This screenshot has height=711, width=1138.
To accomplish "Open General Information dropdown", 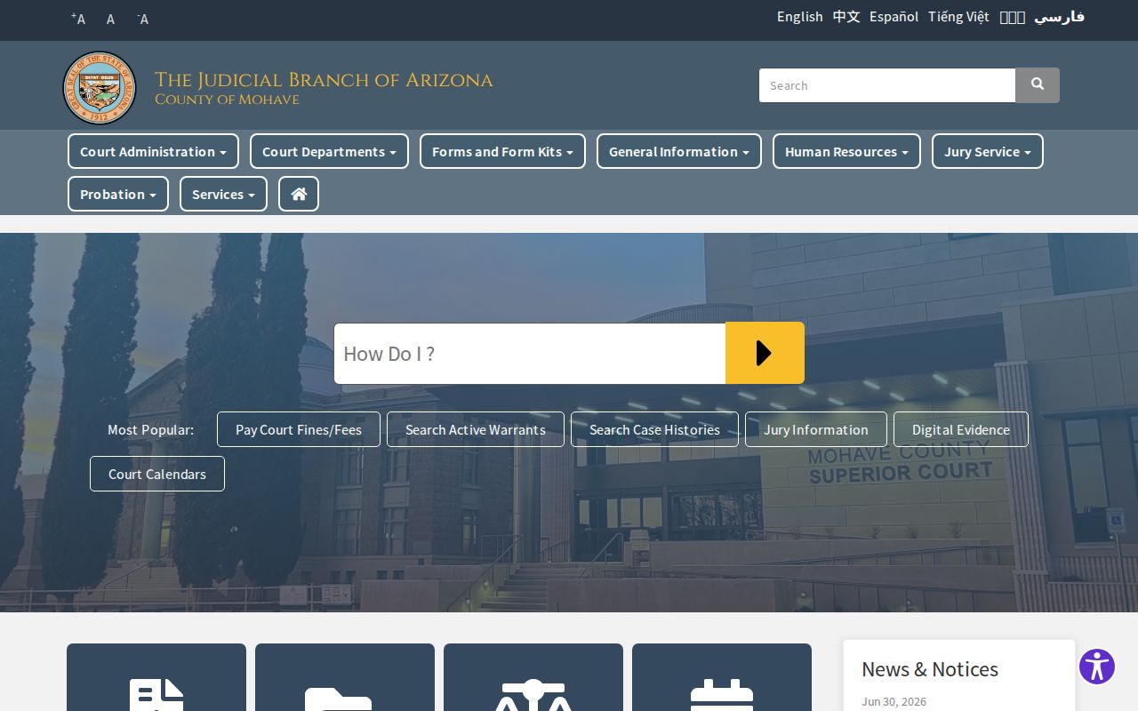I will tap(679, 151).
